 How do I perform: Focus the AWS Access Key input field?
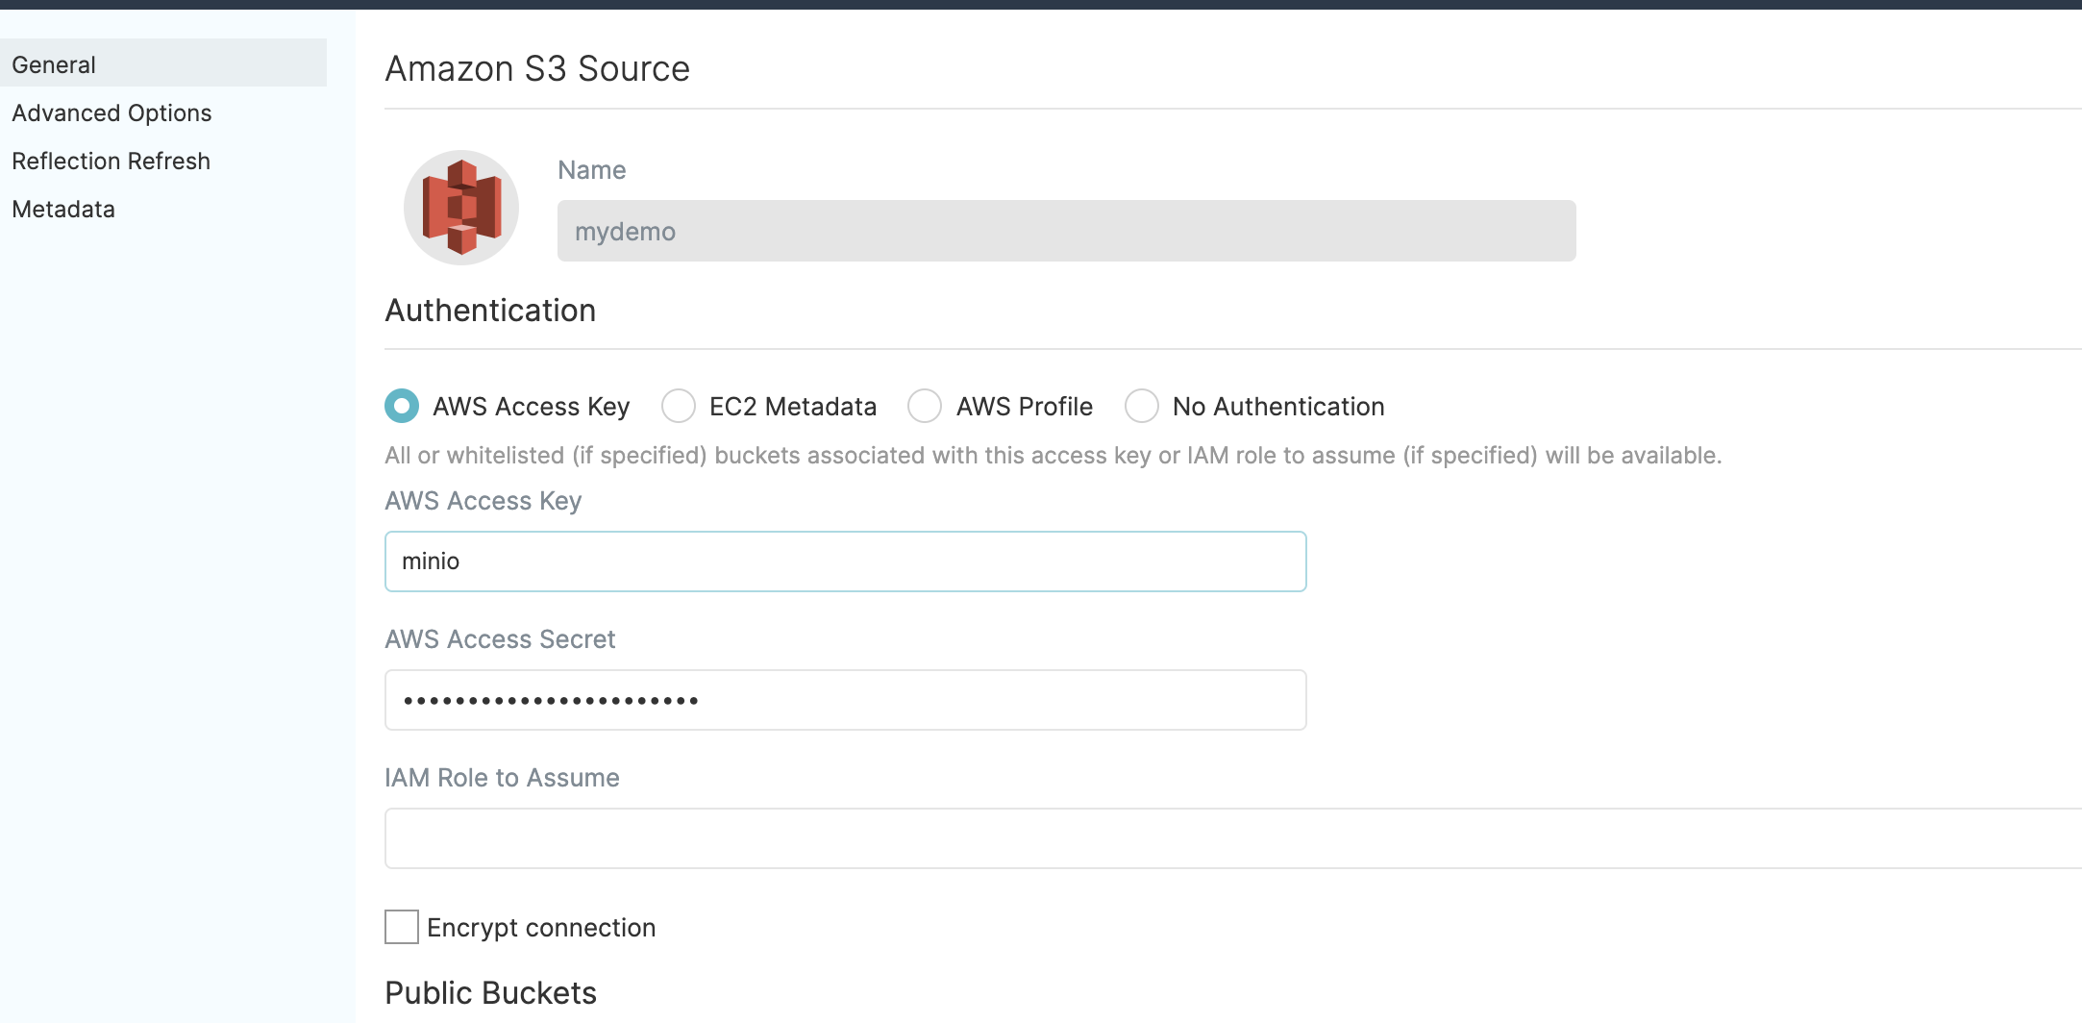(845, 561)
